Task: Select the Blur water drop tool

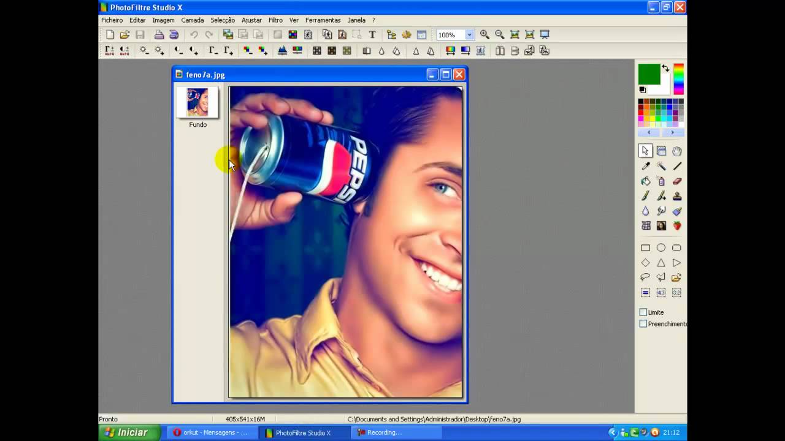Action: (x=646, y=211)
